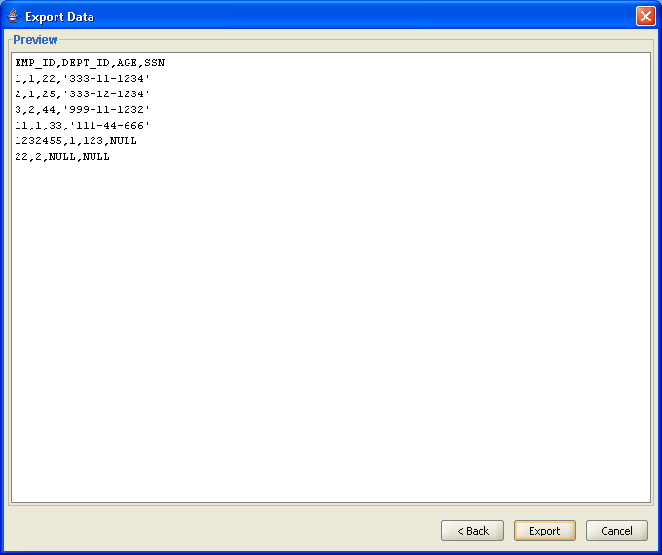Click the row 2,1,25,'333-12-1234'

[x=83, y=94]
